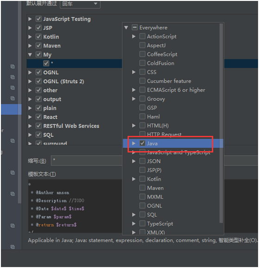Expand the OGNL (Struts 2) group
The height and width of the screenshot is (268, 259).
point(30,81)
